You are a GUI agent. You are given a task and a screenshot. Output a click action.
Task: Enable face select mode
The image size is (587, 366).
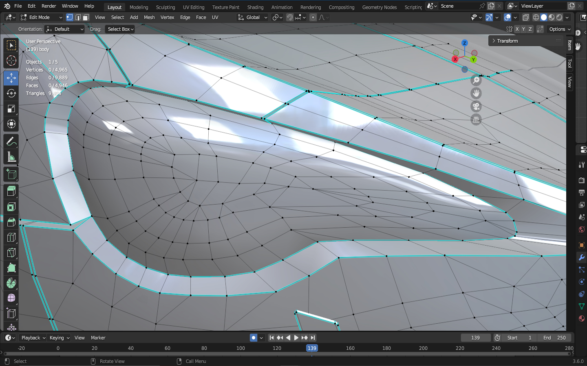pos(86,17)
